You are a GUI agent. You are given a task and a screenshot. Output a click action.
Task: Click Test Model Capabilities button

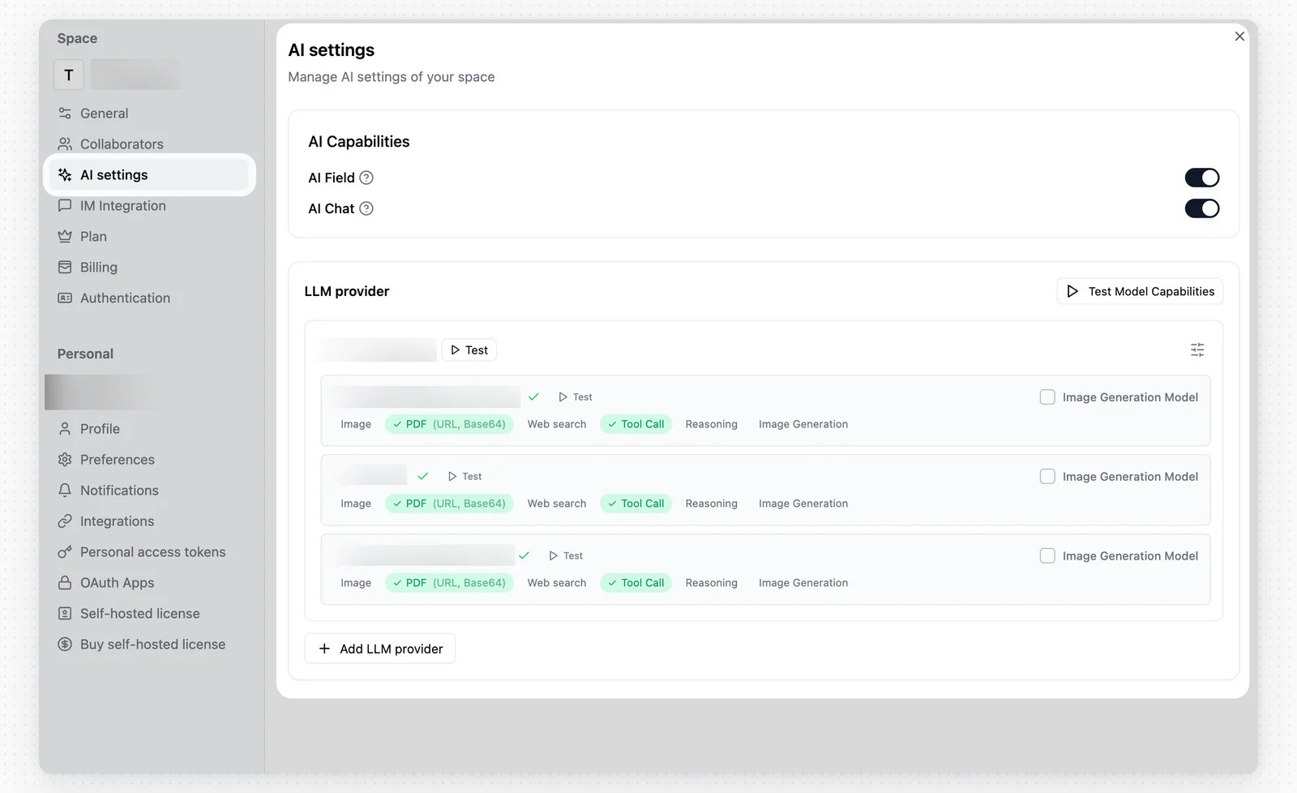point(1140,291)
